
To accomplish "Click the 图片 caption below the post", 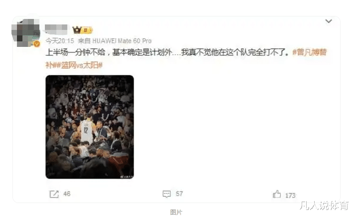I will (176, 212).
